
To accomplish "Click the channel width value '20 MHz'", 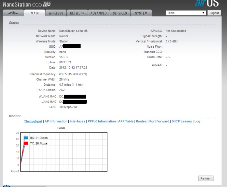I will tap(64, 79).
